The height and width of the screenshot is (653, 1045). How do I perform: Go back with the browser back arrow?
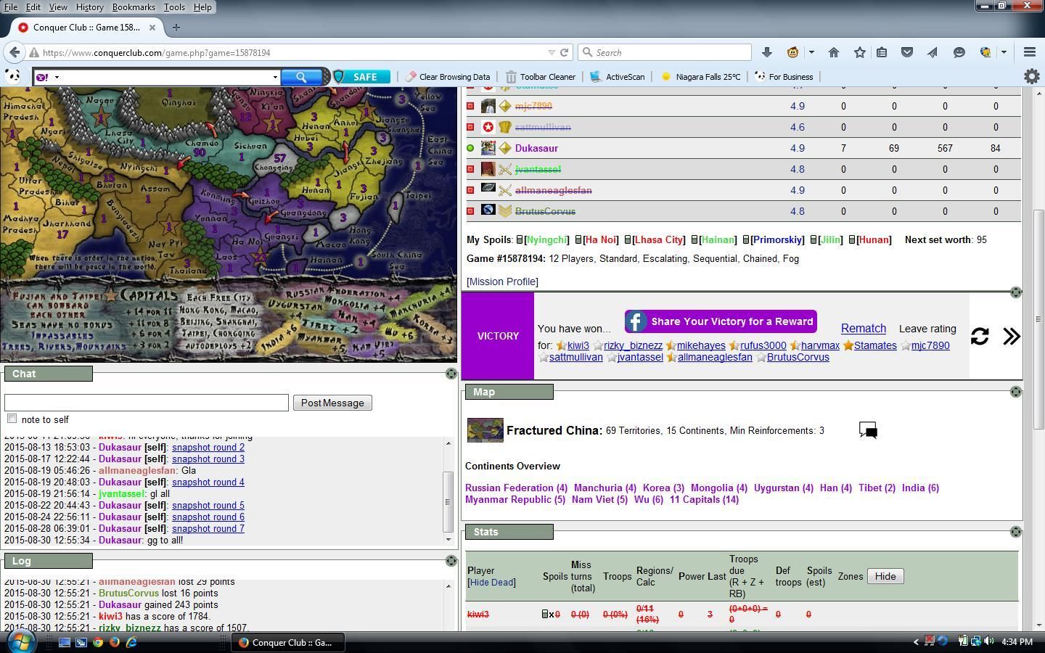coord(15,52)
